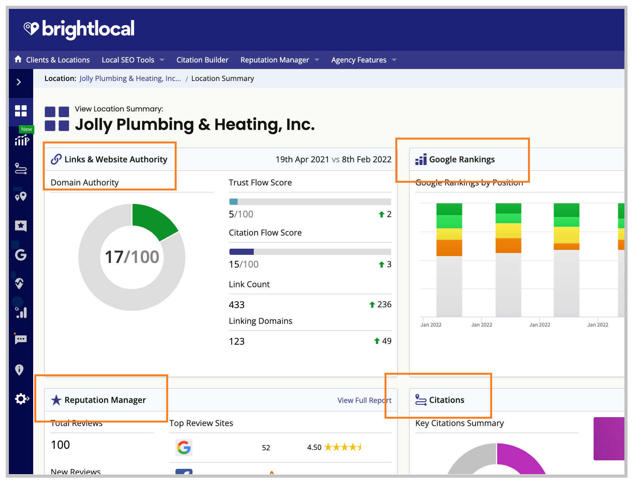Click the BrightLocal logo
This screenshot has height=485, width=641.
point(79,29)
